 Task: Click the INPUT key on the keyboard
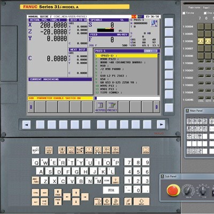coord(141,202)
